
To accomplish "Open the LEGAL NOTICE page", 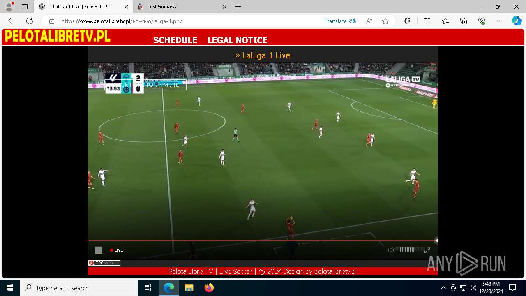I will [237, 40].
